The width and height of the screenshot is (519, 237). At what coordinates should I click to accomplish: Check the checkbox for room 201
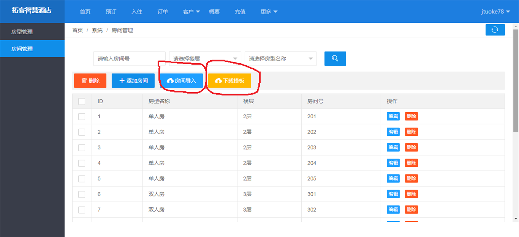click(82, 116)
